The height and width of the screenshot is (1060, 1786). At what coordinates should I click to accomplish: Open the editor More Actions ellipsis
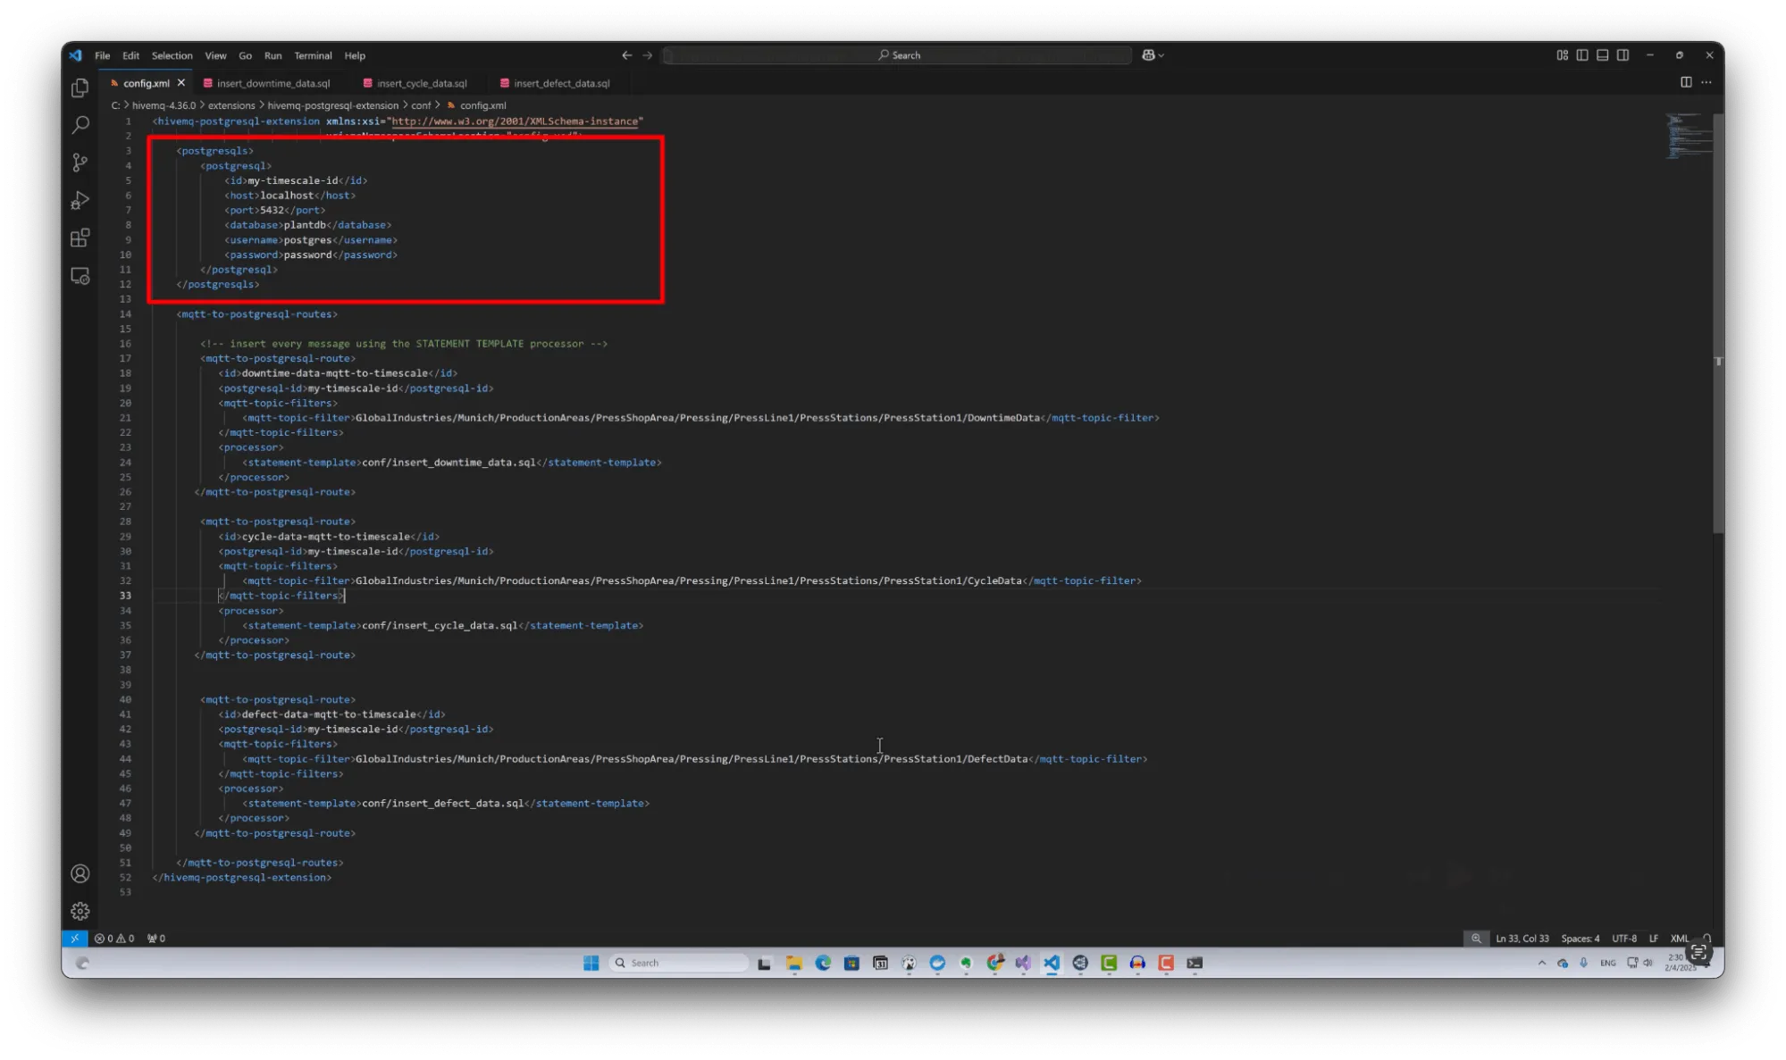pyautogui.click(x=1706, y=82)
